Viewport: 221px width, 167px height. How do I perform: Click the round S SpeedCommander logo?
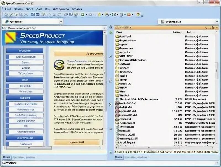[x=59, y=65]
